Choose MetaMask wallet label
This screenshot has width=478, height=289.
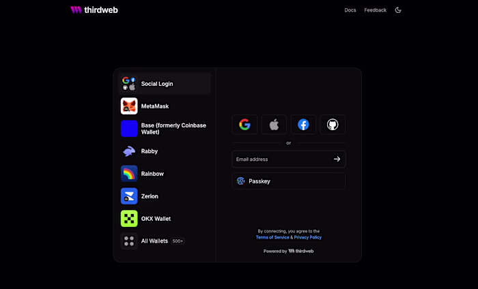point(155,106)
